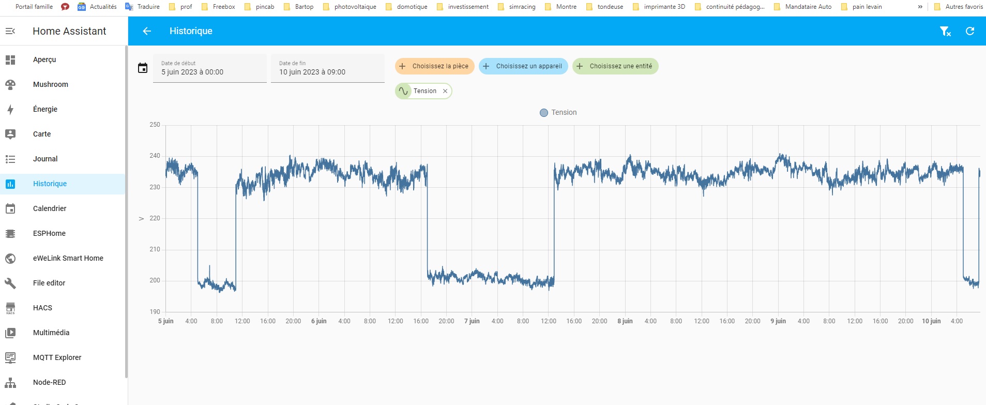Open HACS from the sidebar
The height and width of the screenshot is (405, 986).
tap(42, 308)
